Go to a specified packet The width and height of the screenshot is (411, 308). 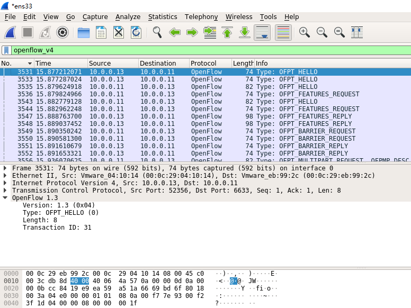210,32
